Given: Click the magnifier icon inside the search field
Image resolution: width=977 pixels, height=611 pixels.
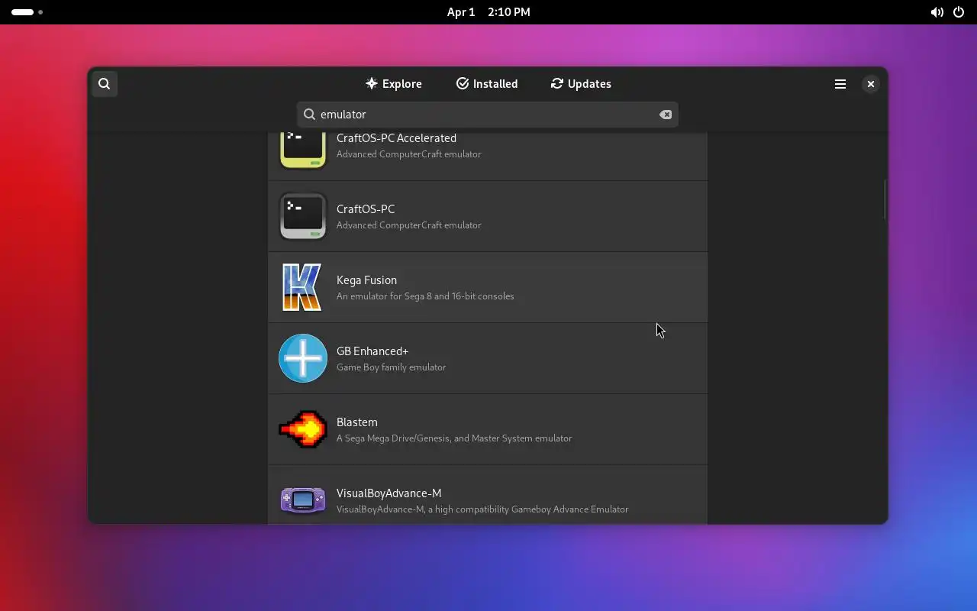Looking at the screenshot, I should pos(309,115).
